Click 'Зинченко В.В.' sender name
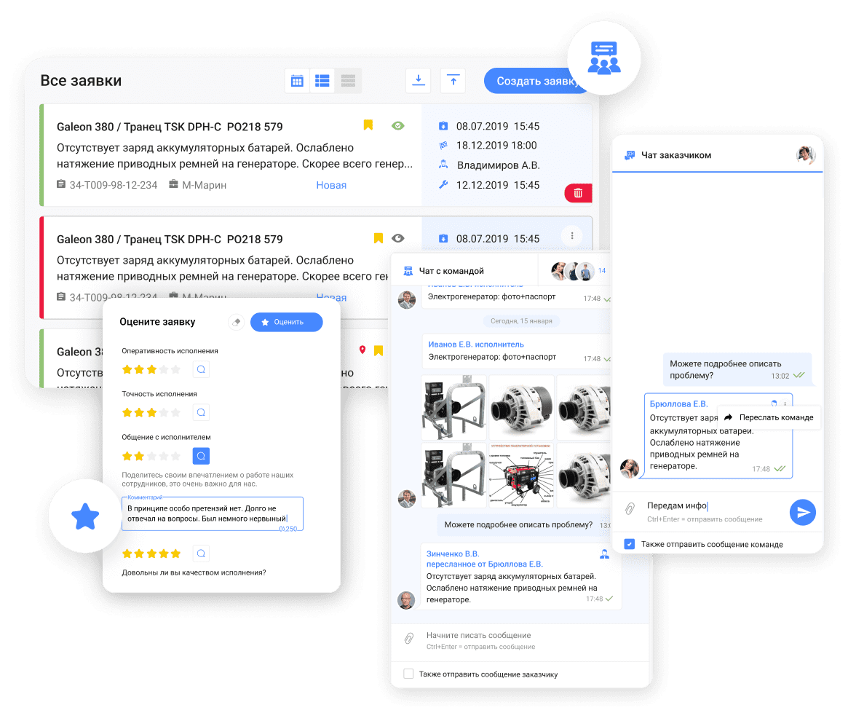848x713 pixels. pos(453,554)
